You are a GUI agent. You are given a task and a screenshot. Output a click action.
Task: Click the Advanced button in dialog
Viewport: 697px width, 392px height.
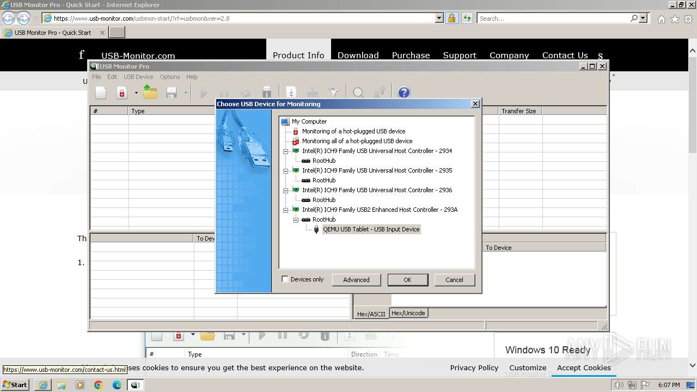(x=356, y=280)
